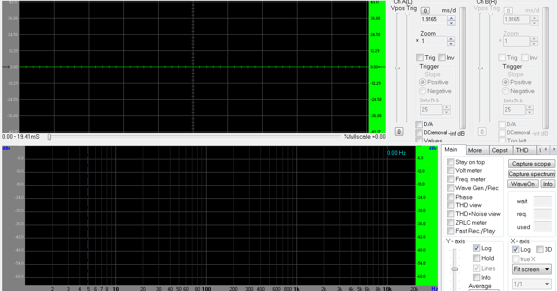Click the scope time position slider thumb
The image size is (557, 291).
click(x=49, y=137)
